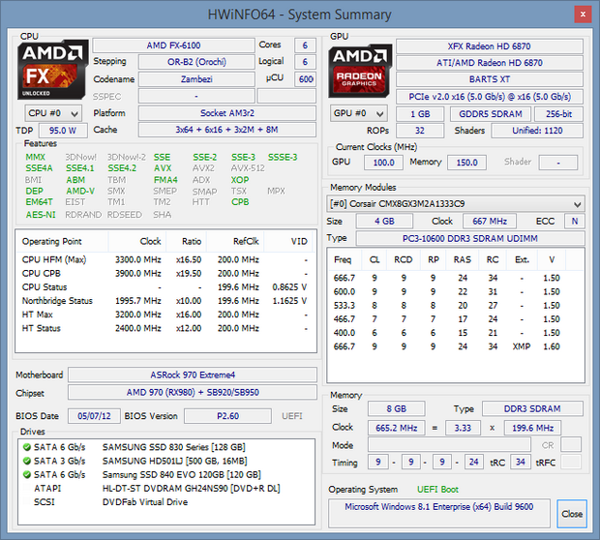This screenshot has height=540, width=600.
Task: Click the ECC N field
Action: coord(575,222)
